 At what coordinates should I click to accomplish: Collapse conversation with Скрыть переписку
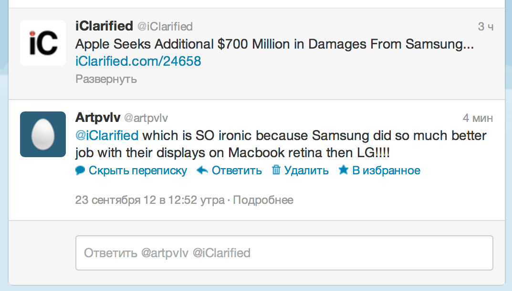click(138, 171)
